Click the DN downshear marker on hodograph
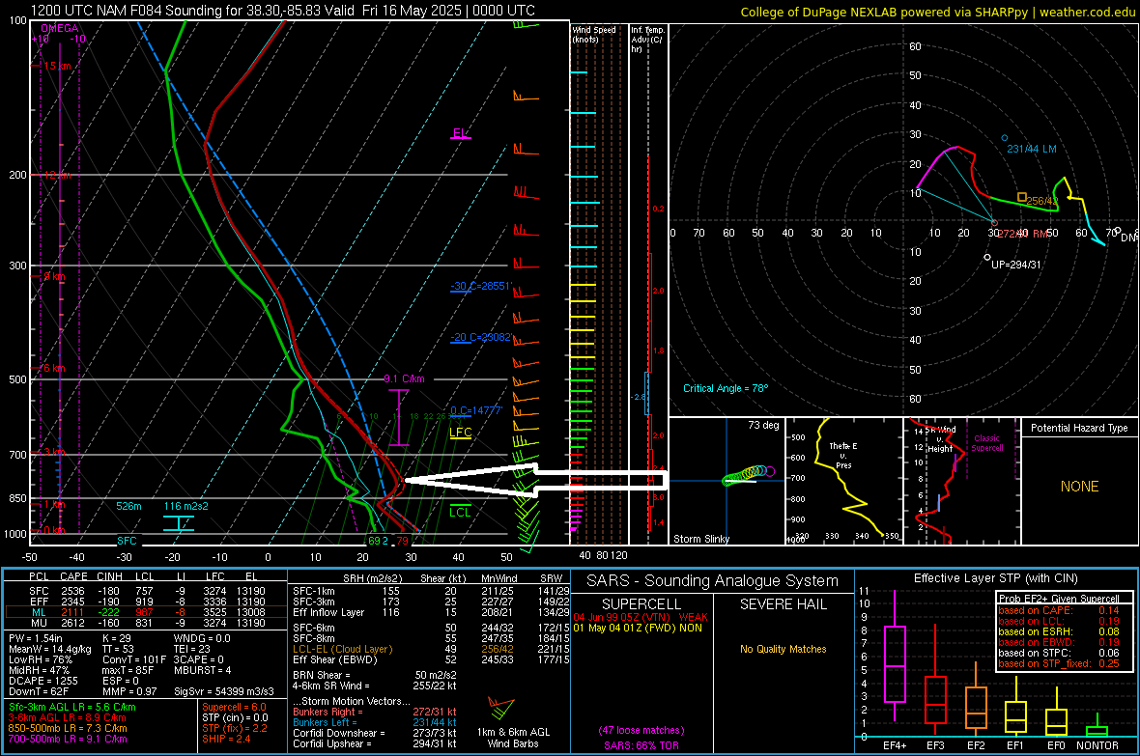Screen dimensions: 1140x756 1117,232
